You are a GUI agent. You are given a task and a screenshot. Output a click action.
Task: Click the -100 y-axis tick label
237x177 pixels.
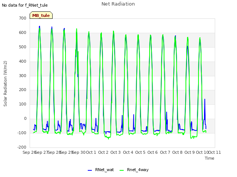coord(22,133)
